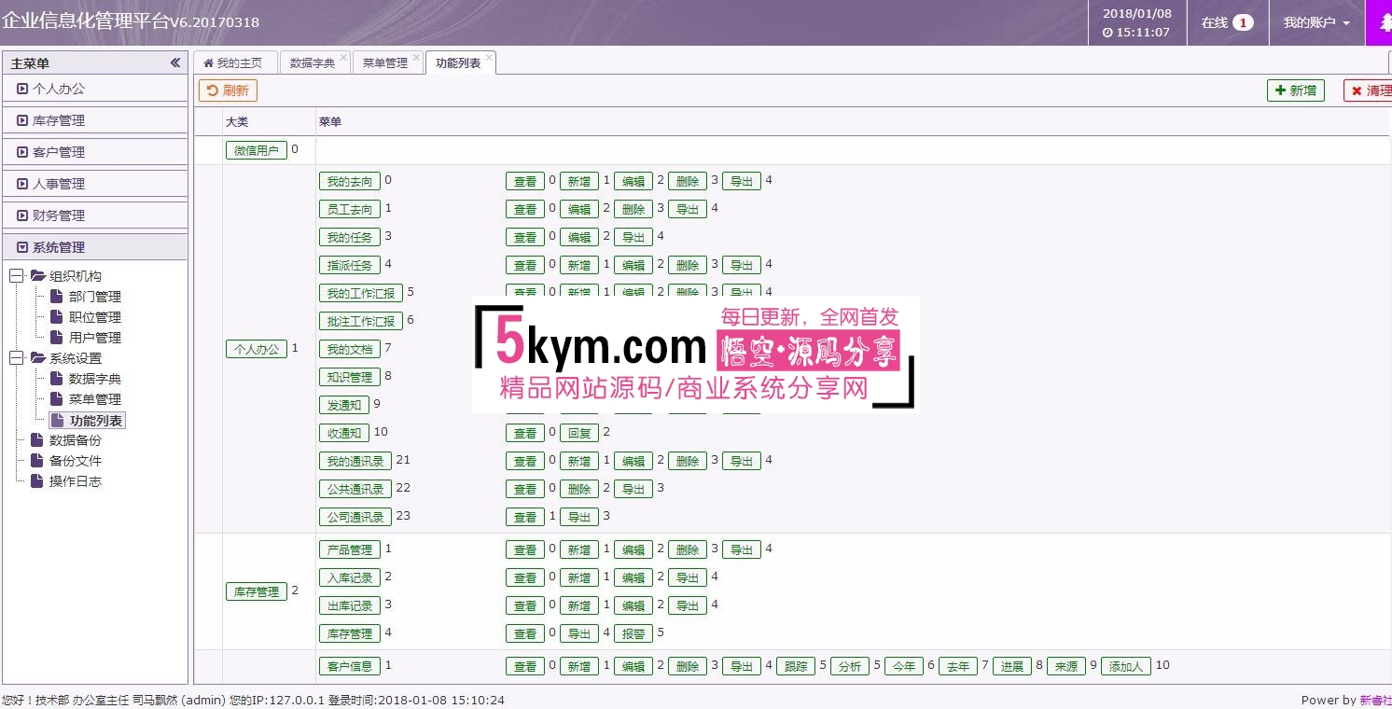Click 分析 in the 客户信息 row
This screenshot has height=709, width=1392.
pos(849,666)
